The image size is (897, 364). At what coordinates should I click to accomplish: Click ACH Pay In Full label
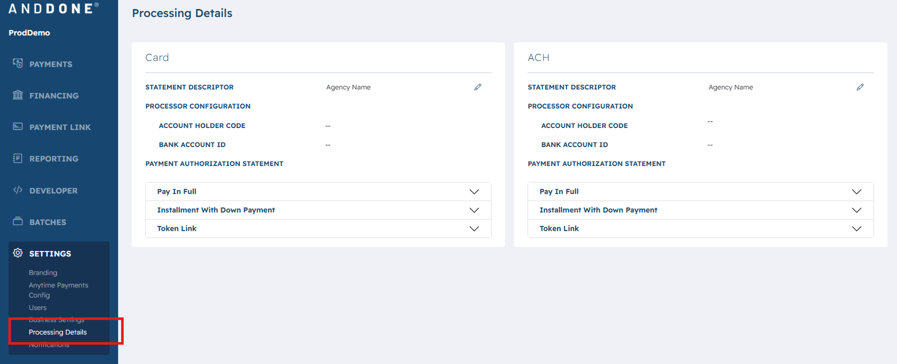pos(559,192)
